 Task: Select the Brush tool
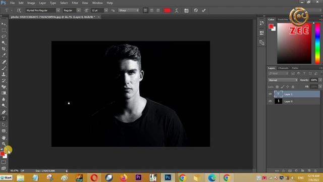point(4,68)
